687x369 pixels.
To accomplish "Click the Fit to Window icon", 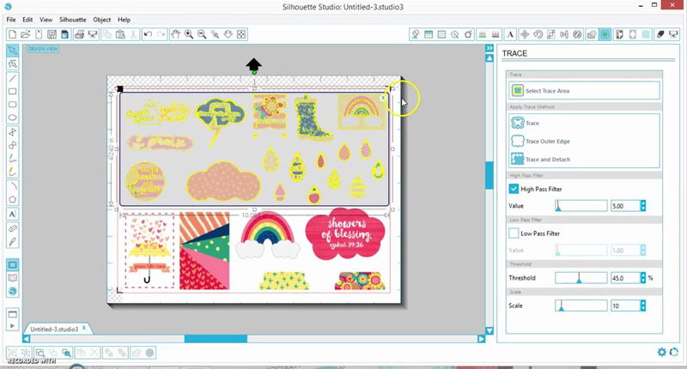I will (x=241, y=34).
